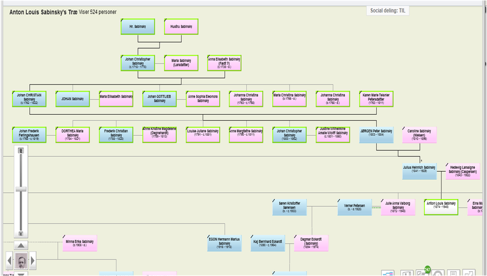Open Maria Sabinsky (Larsdatter) card

181,63
